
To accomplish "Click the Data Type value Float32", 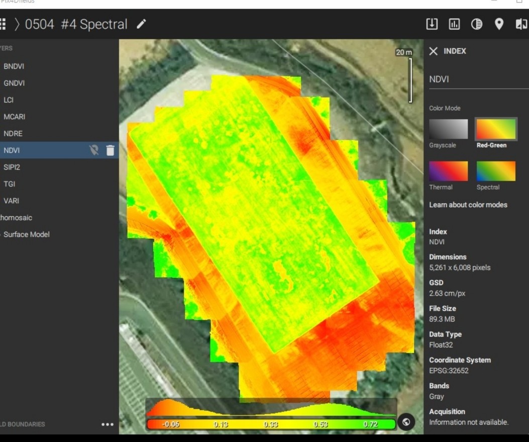I will click(x=441, y=345).
